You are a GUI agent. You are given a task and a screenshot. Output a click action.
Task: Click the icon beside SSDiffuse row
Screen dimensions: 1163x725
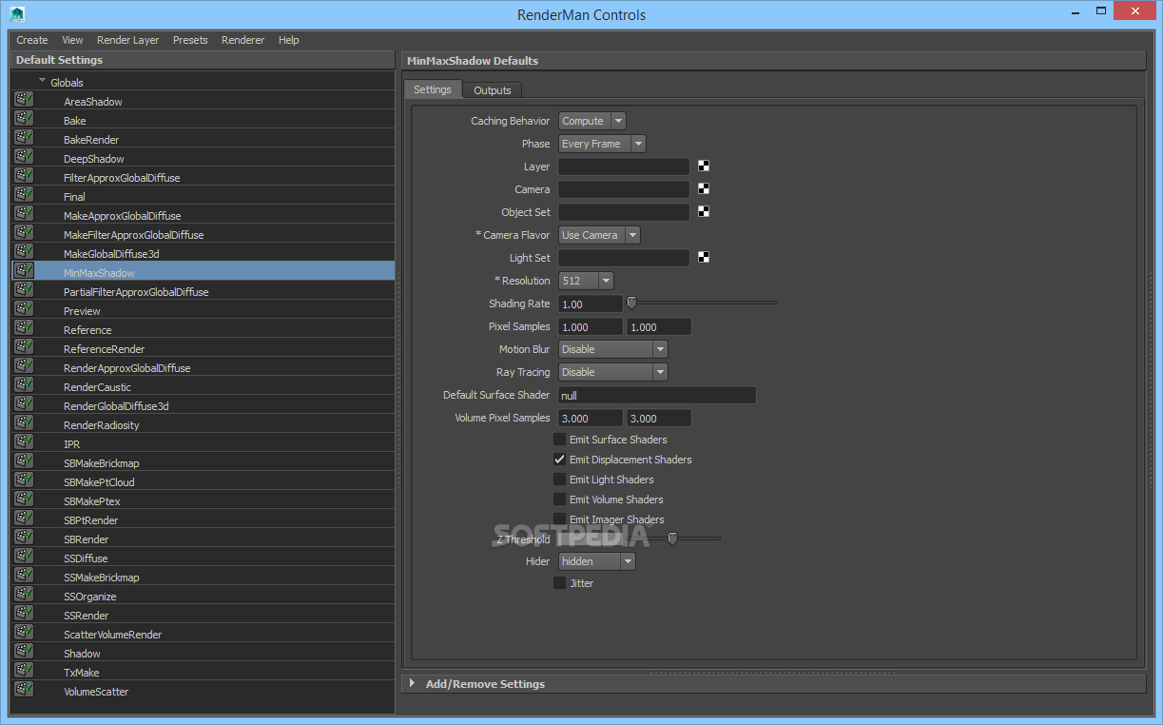coord(24,556)
